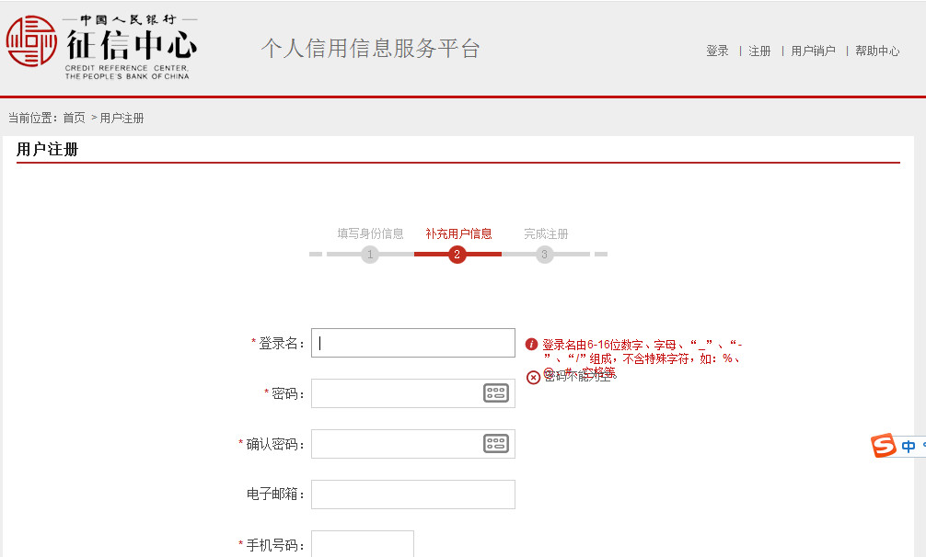Go to the 注册 page link
The width and height of the screenshot is (926, 557).
(x=759, y=51)
